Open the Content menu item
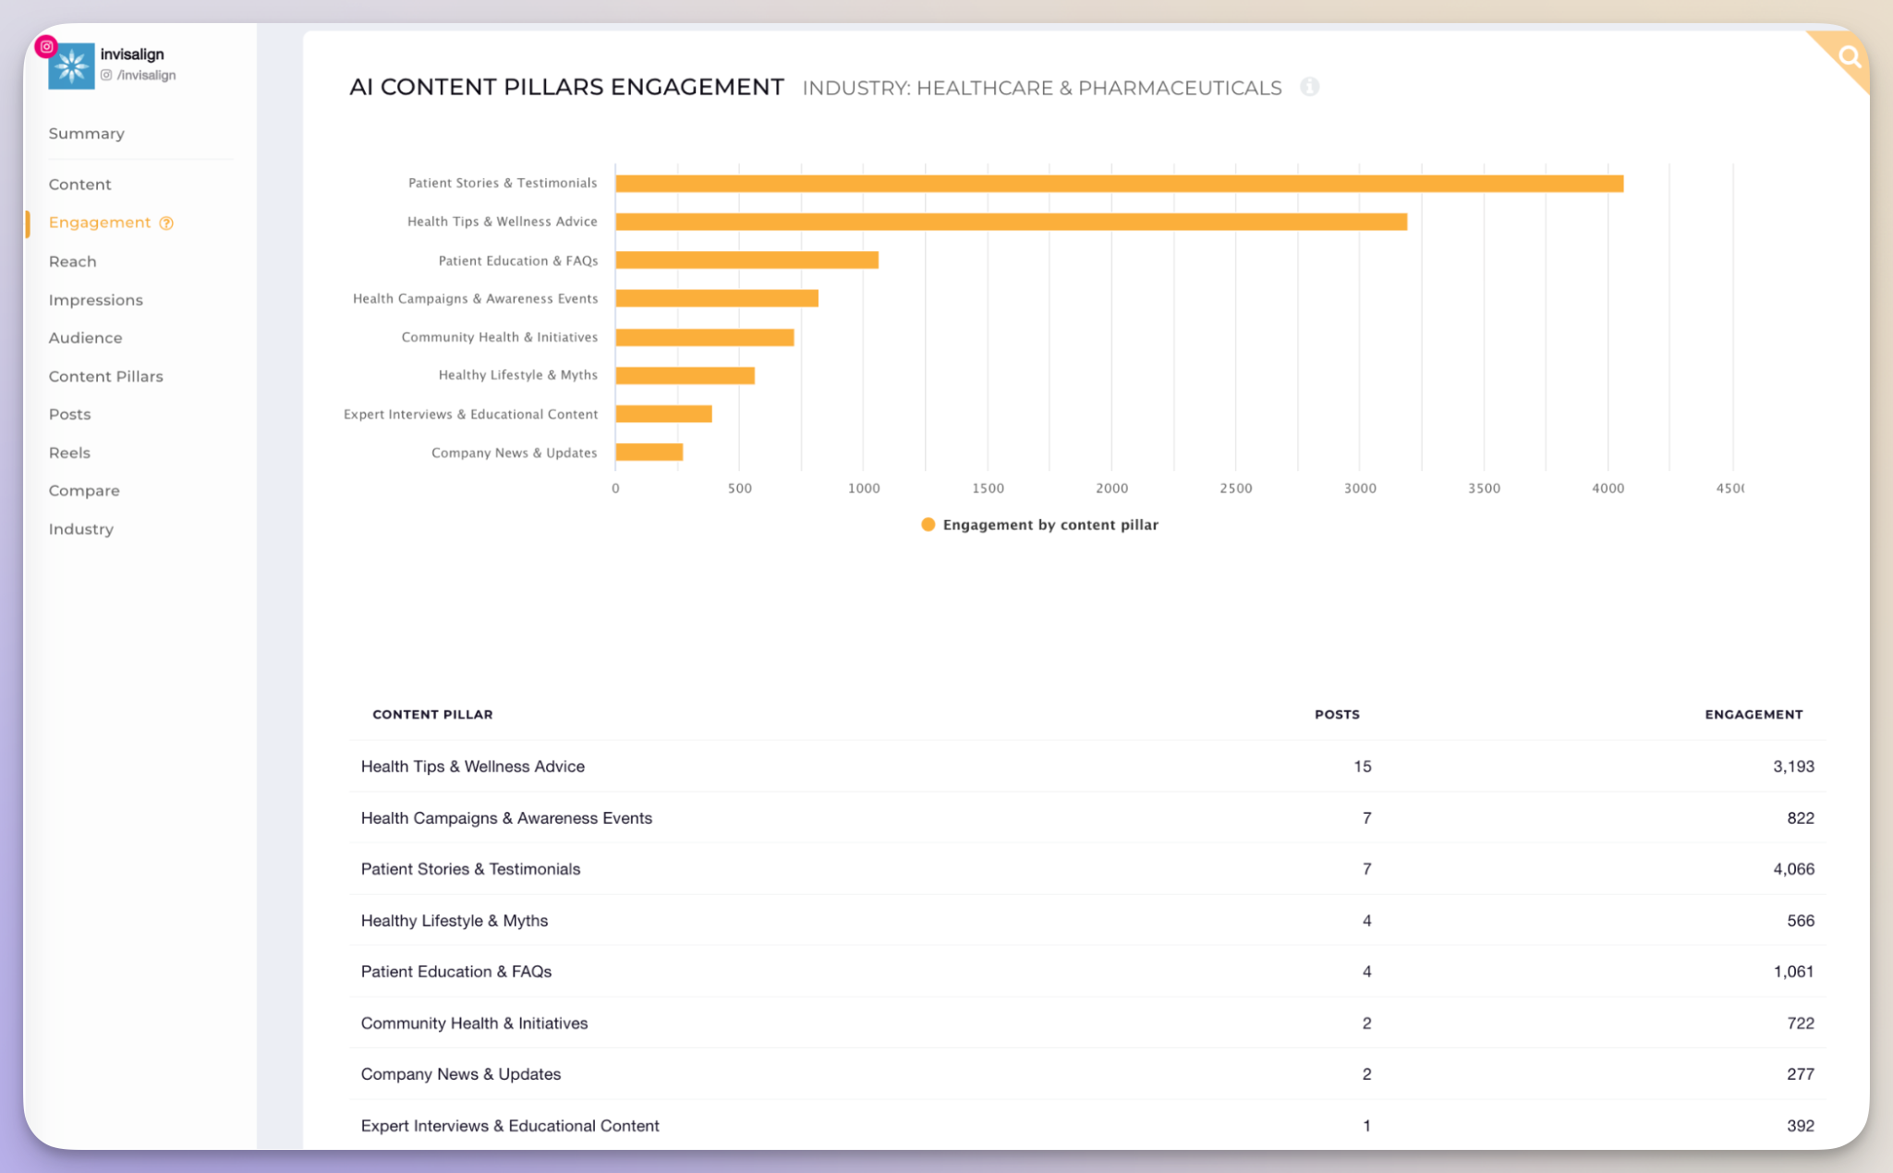The width and height of the screenshot is (1893, 1173). tap(79, 184)
